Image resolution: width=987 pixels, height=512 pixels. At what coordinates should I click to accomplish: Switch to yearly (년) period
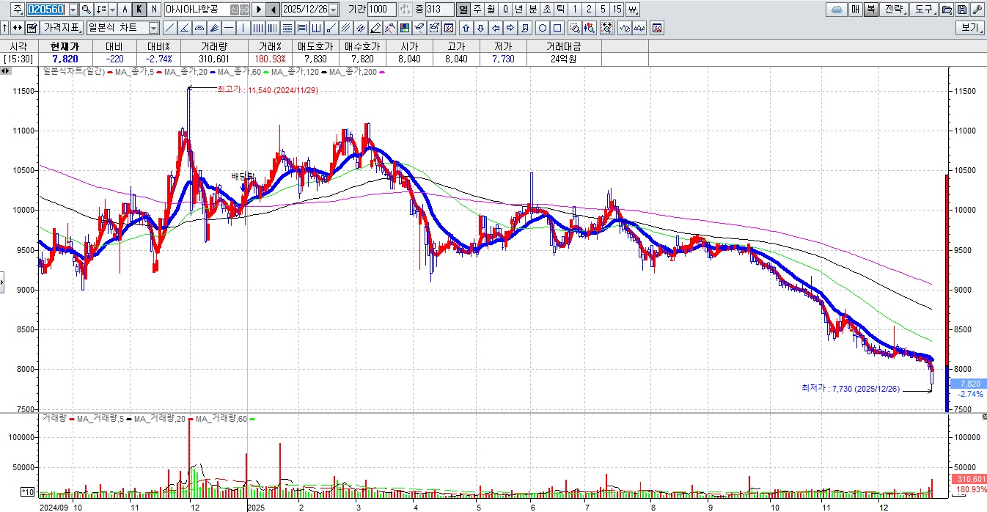coord(518,10)
